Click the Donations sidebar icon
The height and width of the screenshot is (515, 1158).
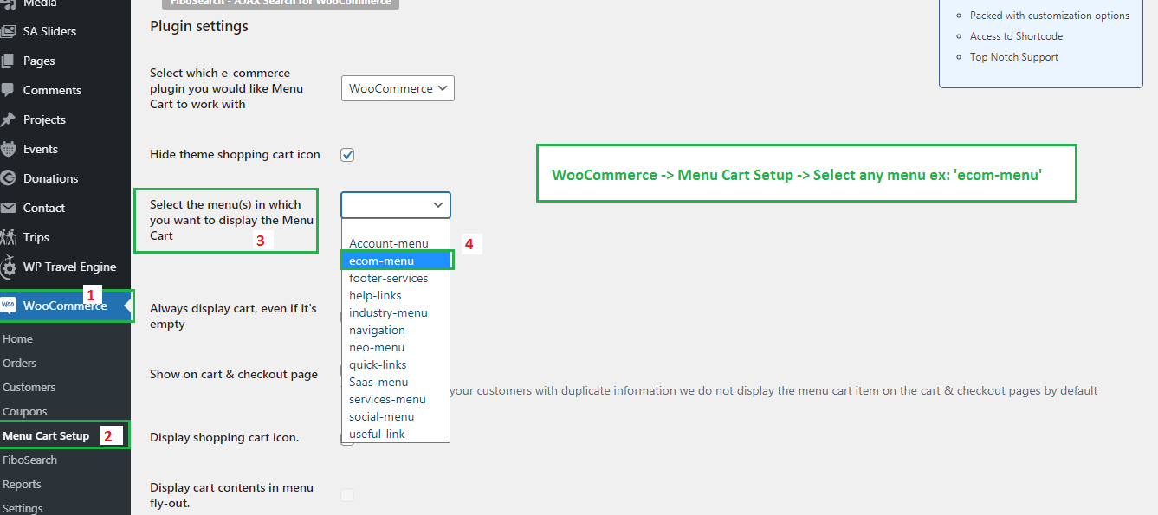point(8,178)
